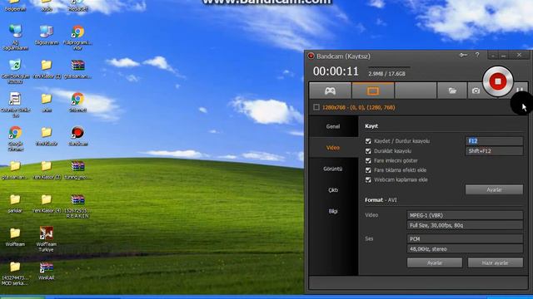The image size is (533, 299).
Task: Launch the WinRAR desktop shortcut
Action: click(47, 270)
